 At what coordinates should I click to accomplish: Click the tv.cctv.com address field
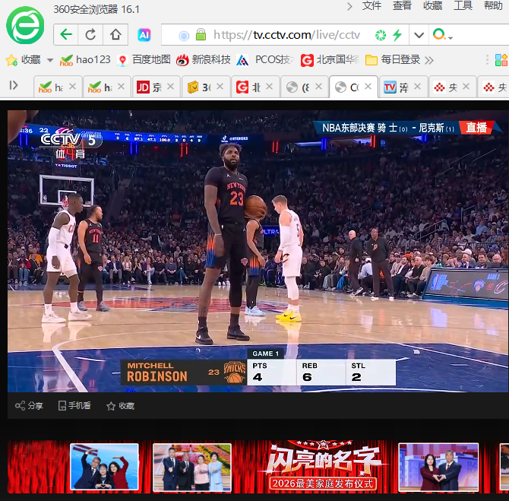pyautogui.click(x=286, y=35)
